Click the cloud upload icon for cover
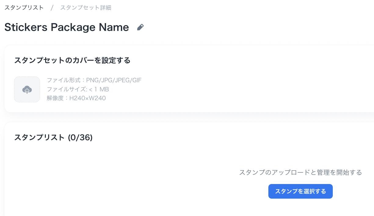Screen dimensions: 374x216 pyautogui.click(x=27, y=90)
